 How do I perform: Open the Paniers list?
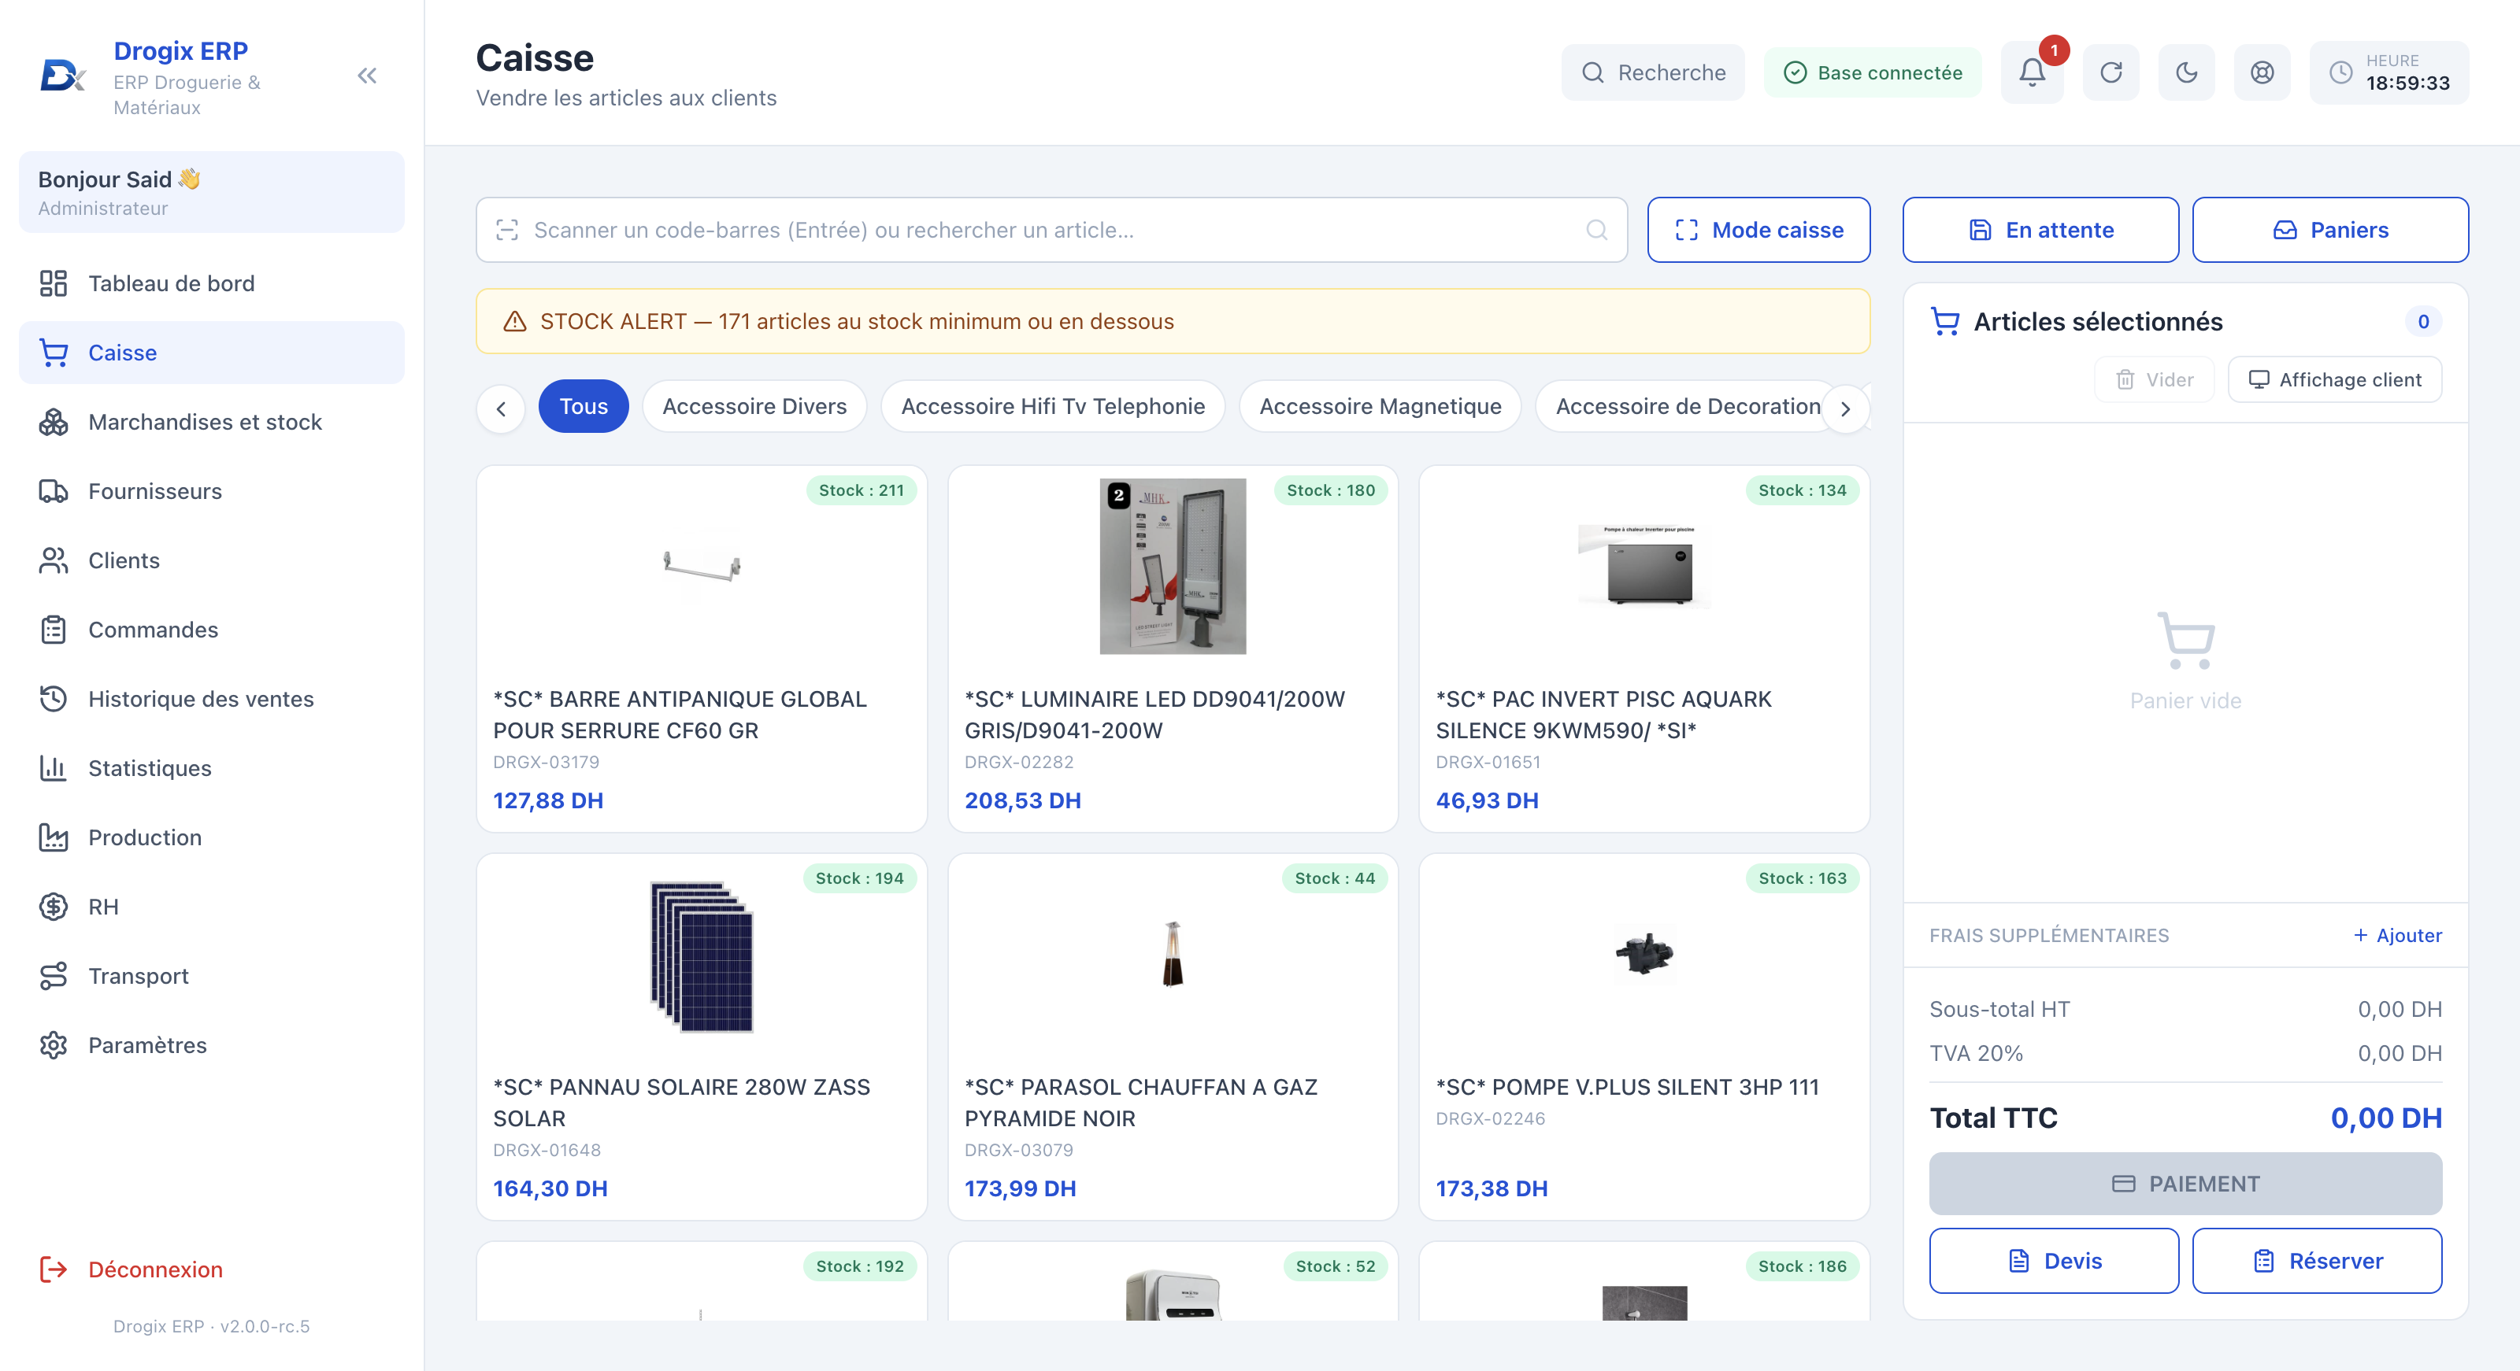click(2329, 230)
